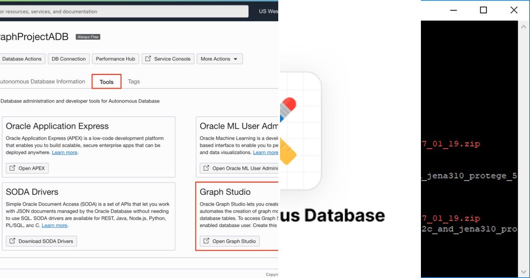
Task: Click the external-link icon inside Open Graph Studio
Action: [206, 241]
